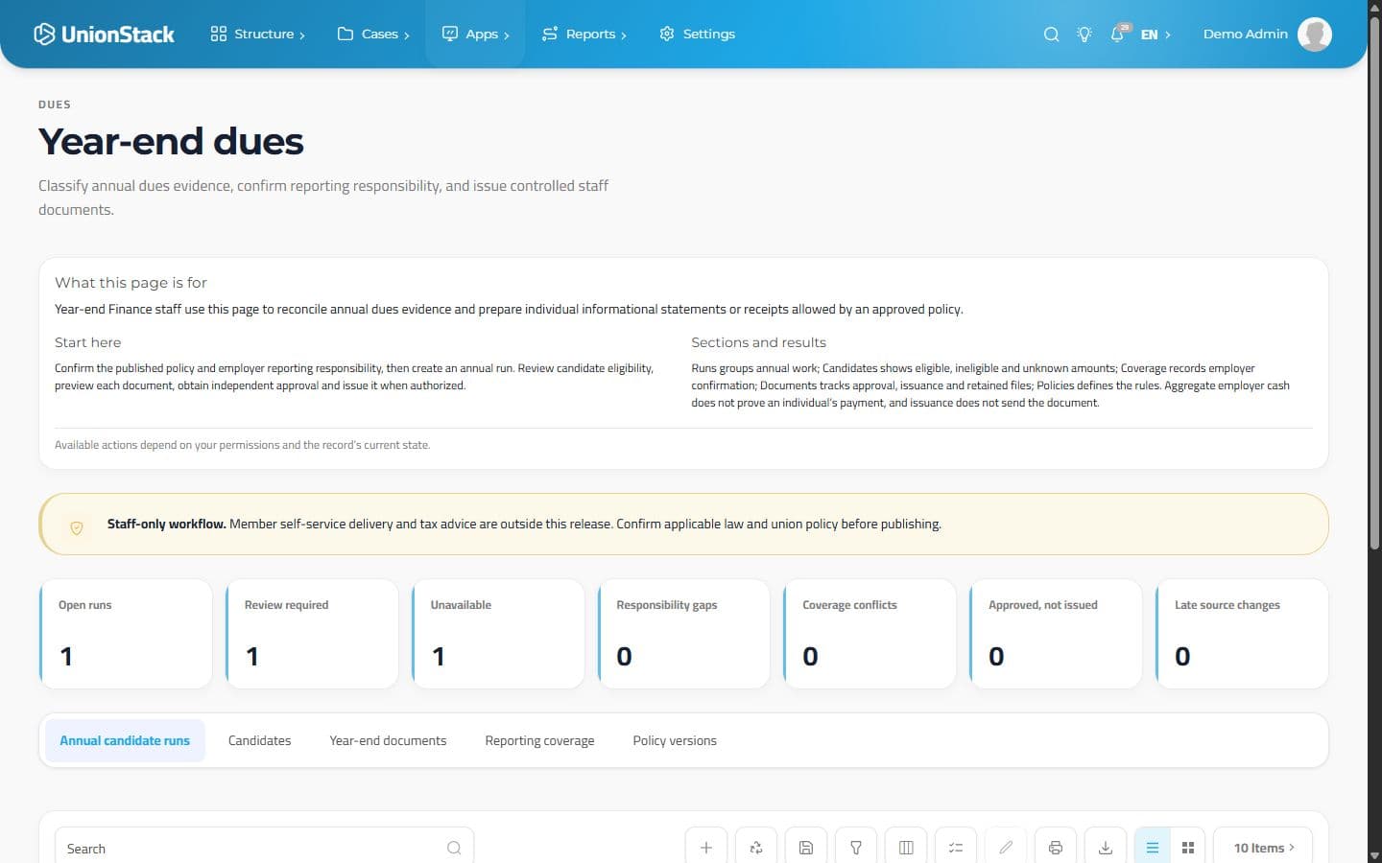
Task: Click the Demo Admin user name
Action: click(x=1245, y=35)
